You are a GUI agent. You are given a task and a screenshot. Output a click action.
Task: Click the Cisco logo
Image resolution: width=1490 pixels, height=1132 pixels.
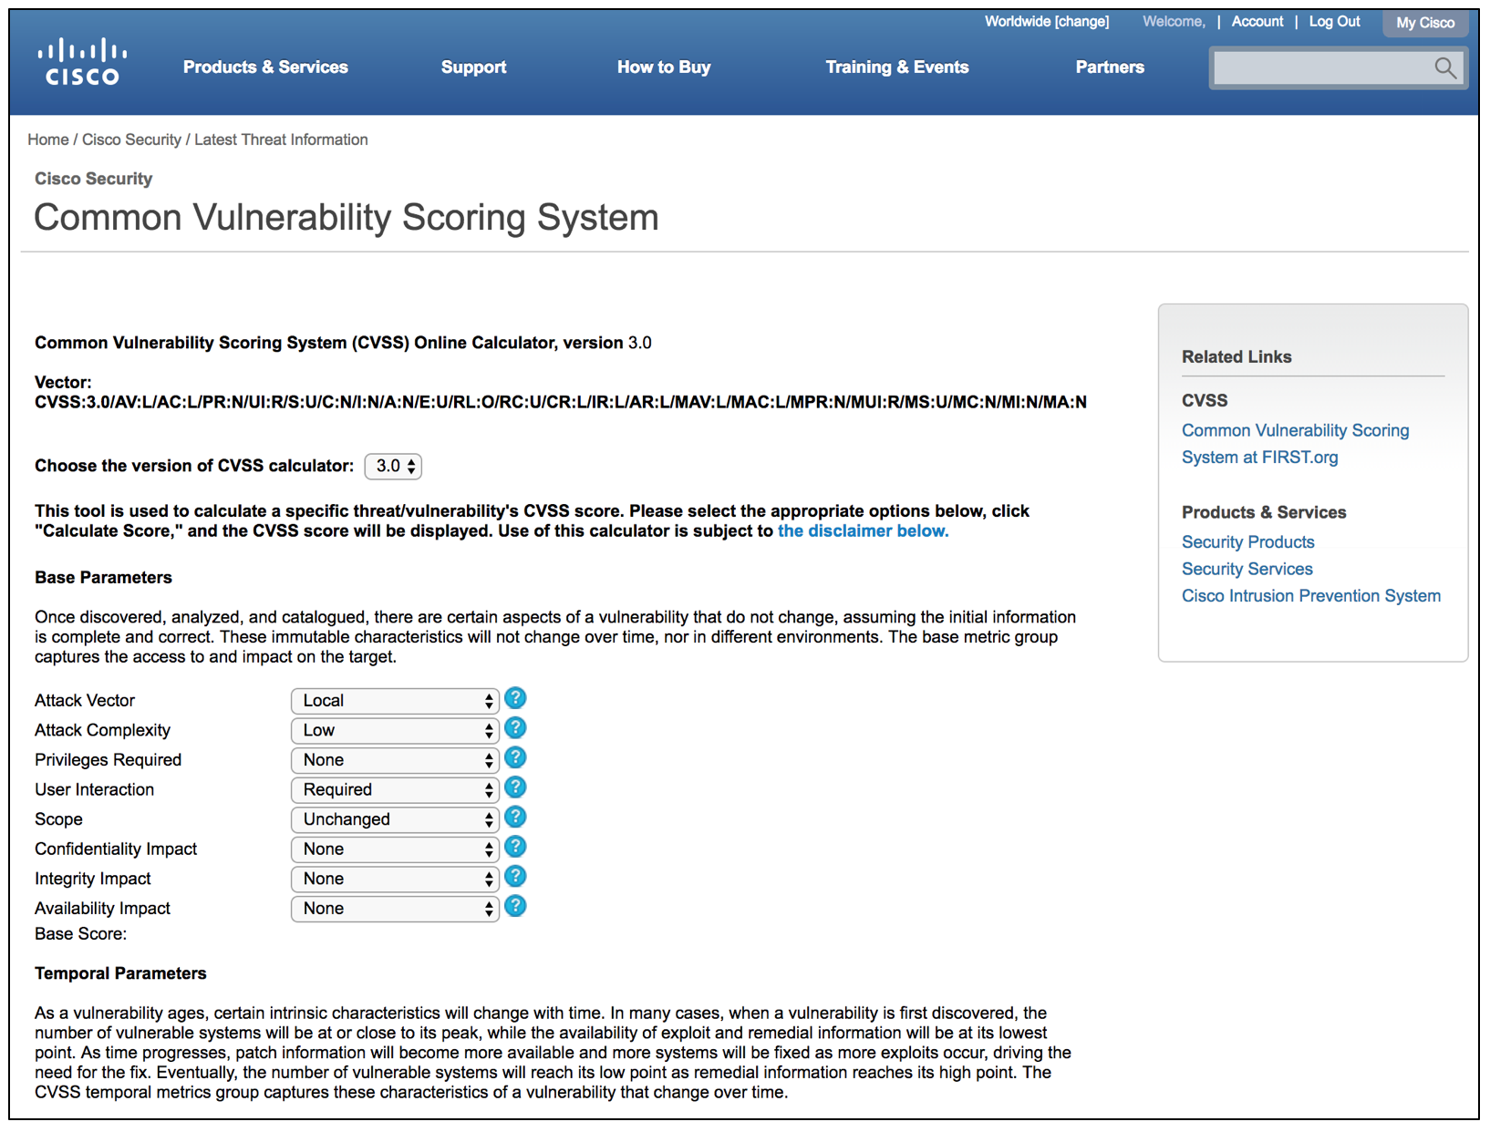pyautogui.click(x=81, y=60)
